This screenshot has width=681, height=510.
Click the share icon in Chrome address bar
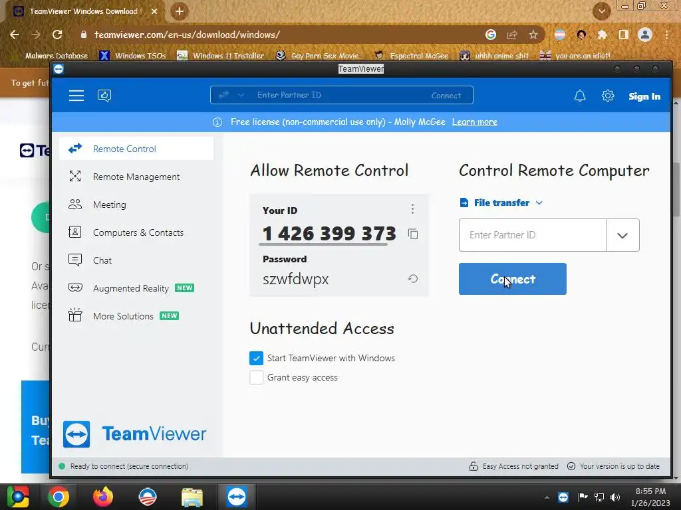[512, 35]
